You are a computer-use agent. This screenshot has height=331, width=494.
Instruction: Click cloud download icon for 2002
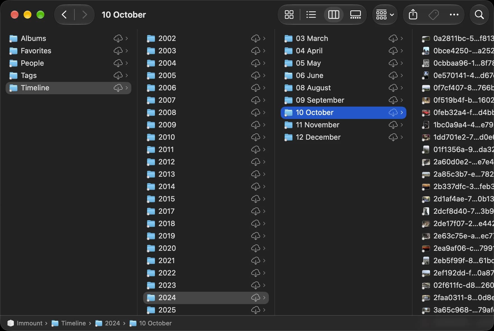click(255, 38)
